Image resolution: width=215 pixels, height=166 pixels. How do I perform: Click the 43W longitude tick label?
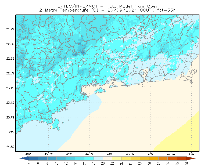pos(151,154)
